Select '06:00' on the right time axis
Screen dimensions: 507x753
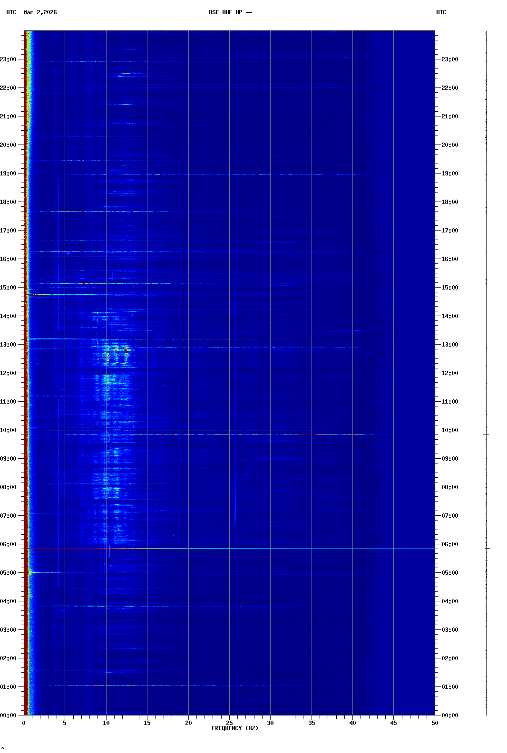click(x=450, y=544)
